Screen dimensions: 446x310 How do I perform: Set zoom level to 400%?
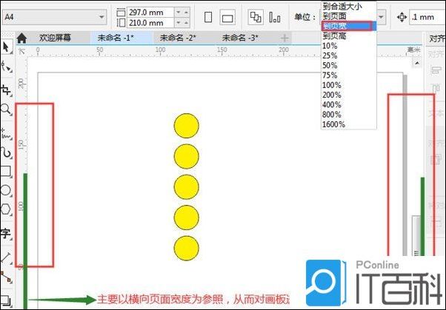[x=349, y=105]
